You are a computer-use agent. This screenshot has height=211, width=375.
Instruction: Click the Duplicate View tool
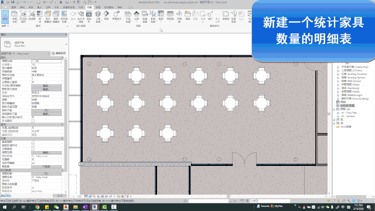(x=153, y=16)
